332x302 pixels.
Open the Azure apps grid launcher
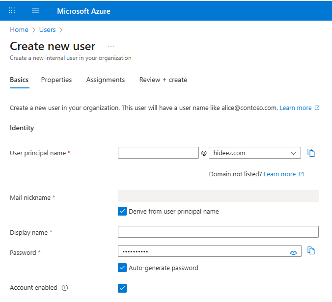click(x=12, y=10)
